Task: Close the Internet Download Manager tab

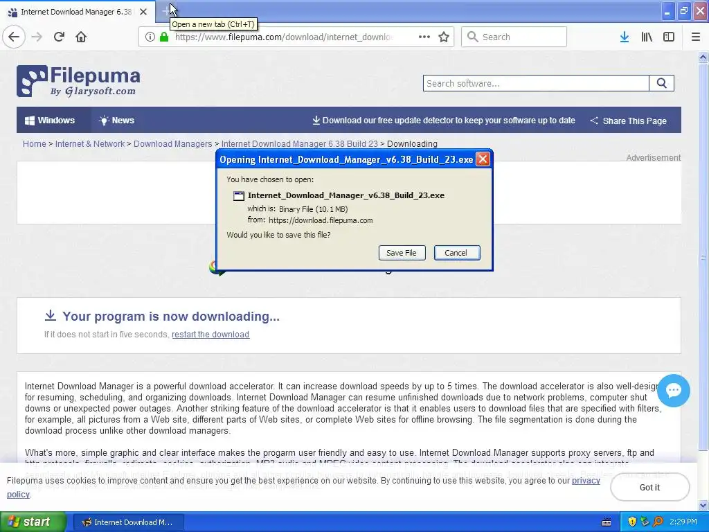Action: coord(143,12)
